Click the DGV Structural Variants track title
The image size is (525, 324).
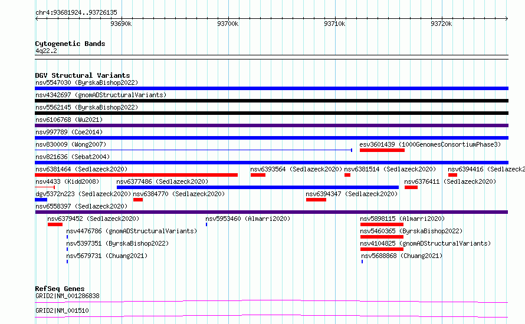coord(83,75)
